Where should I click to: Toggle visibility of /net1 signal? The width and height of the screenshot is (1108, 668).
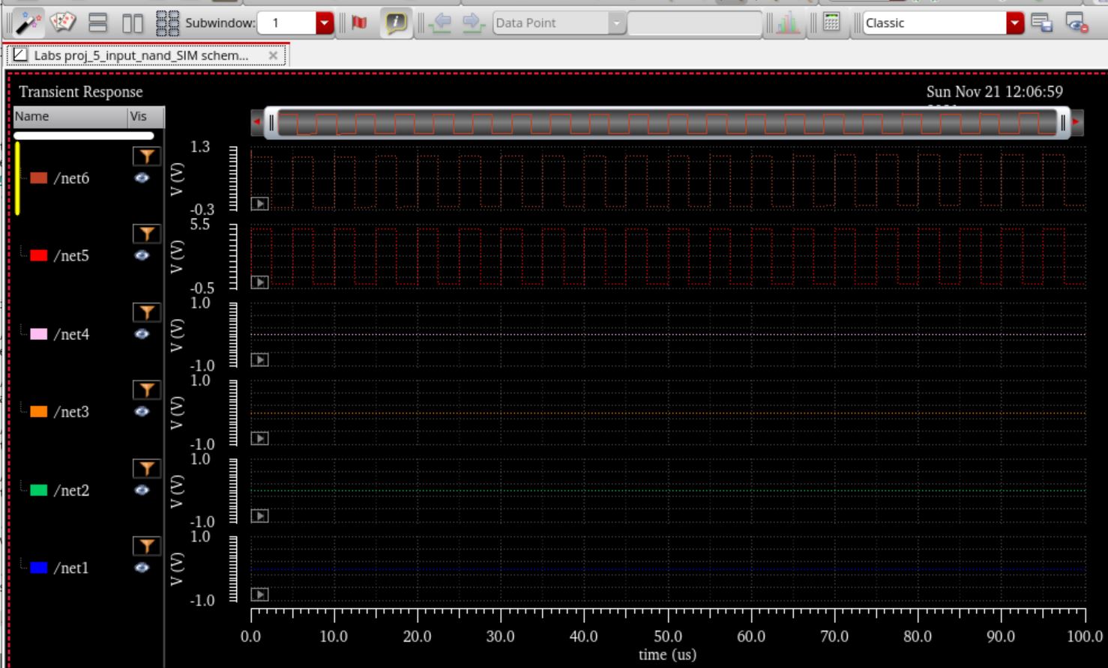pyautogui.click(x=142, y=568)
